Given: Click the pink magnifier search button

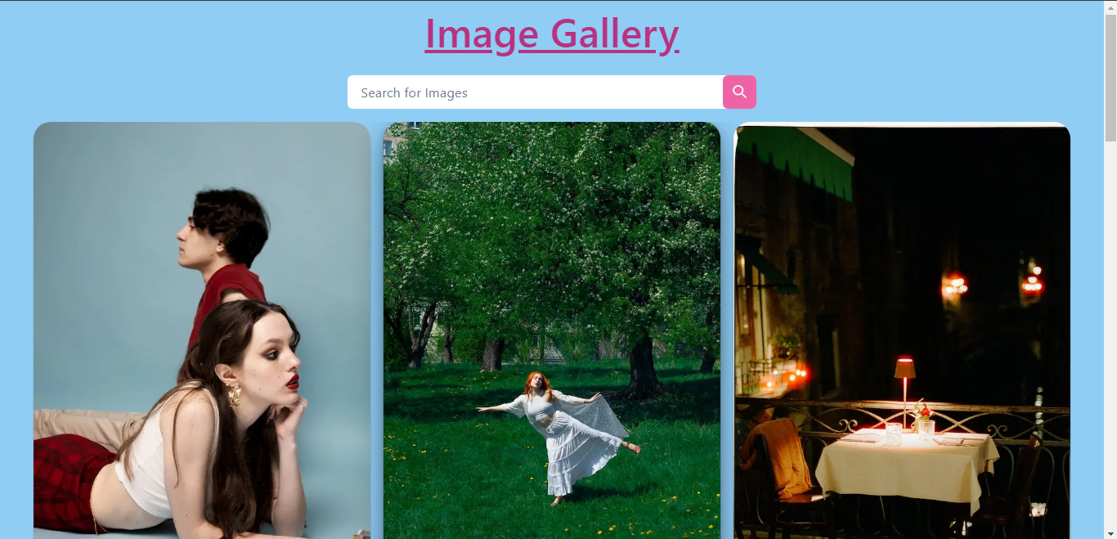Looking at the screenshot, I should [x=739, y=92].
